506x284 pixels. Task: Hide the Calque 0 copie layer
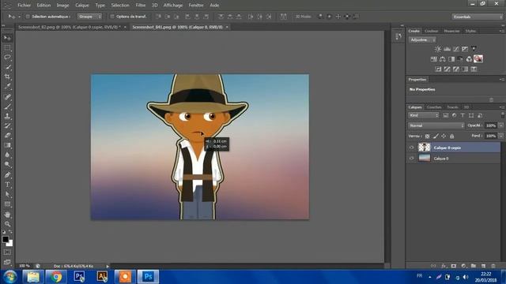pos(411,148)
